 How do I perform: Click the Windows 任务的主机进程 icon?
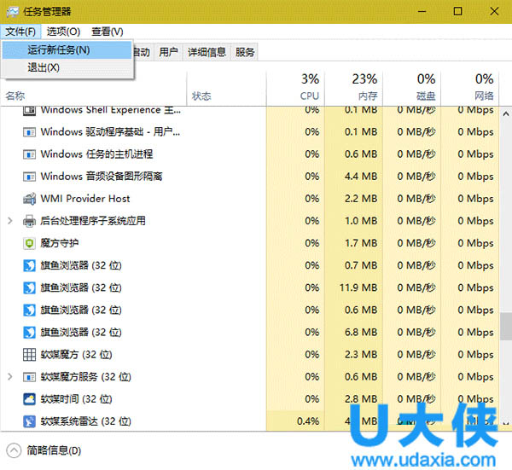coord(29,154)
